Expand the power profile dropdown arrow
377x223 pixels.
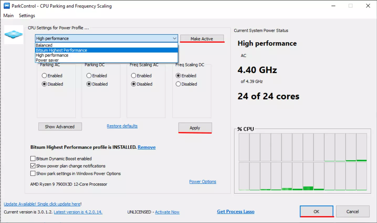pos(174,39)
